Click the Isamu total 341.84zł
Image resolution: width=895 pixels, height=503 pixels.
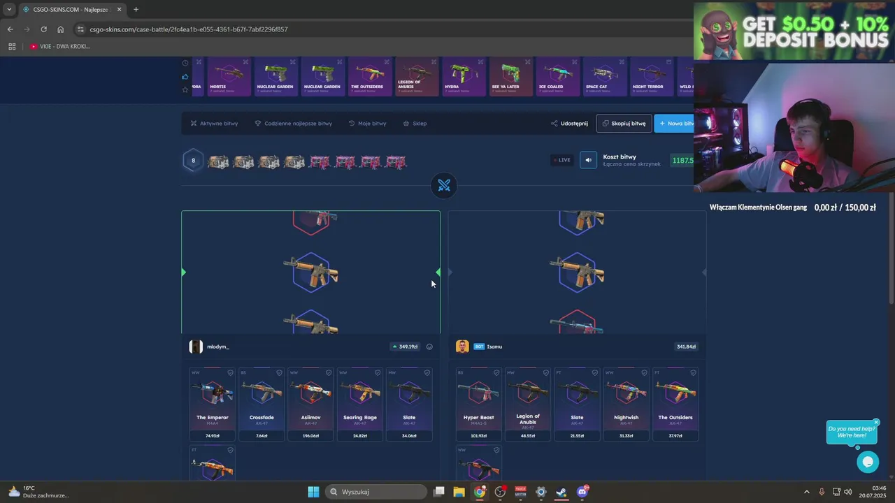(x=686, y=347)
